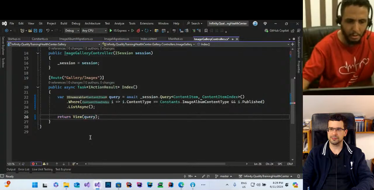Click the feedback person icon at toolbar right

[x=299, y=31]
